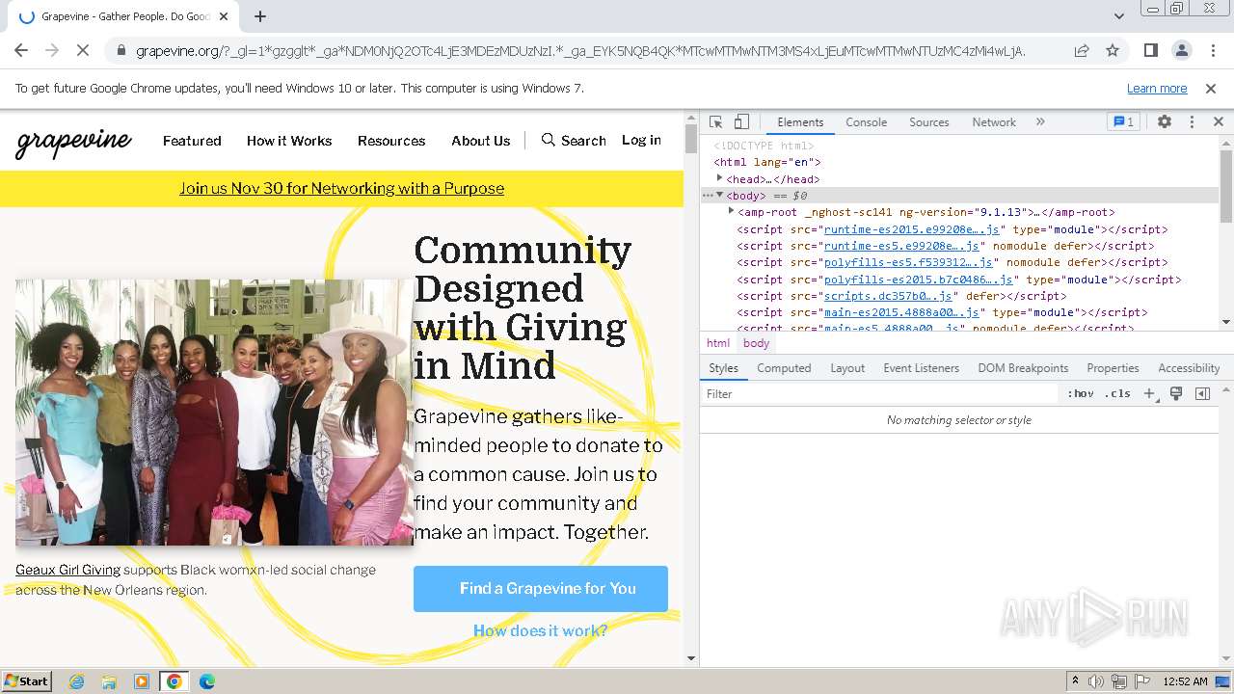1234x694 pixels.
Task: Open the Log in link
Action: pyautogui.click(x=641, y=141)
